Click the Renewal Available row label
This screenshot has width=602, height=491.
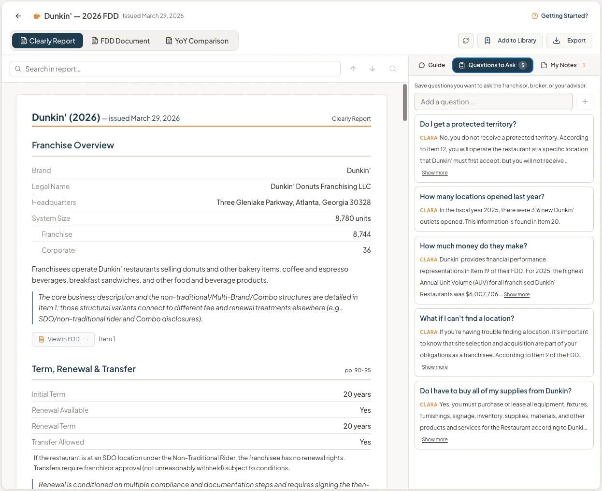(60, 410)
